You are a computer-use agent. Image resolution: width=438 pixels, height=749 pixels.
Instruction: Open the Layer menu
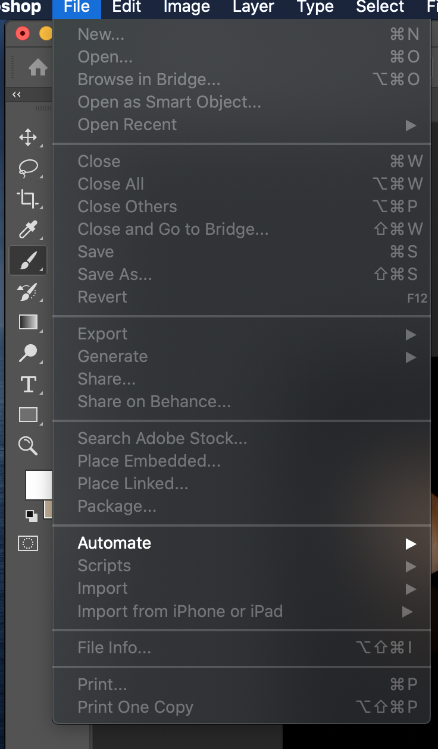[x=254, y=7]
